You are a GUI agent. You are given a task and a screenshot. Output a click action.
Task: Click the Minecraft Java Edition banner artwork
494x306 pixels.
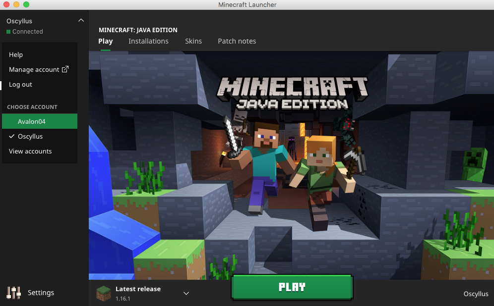pos(292,165)
